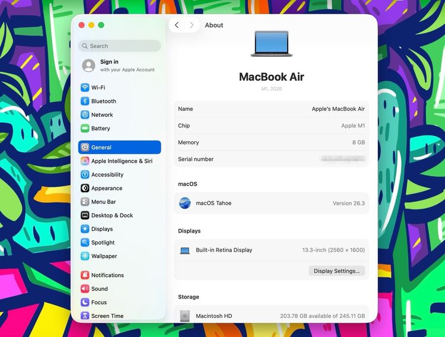Go back with the left chevron

[177, 25]
